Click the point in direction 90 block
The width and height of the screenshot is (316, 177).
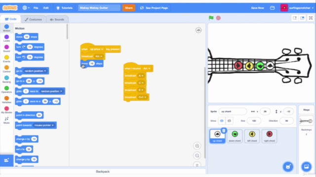pos(29,115)
